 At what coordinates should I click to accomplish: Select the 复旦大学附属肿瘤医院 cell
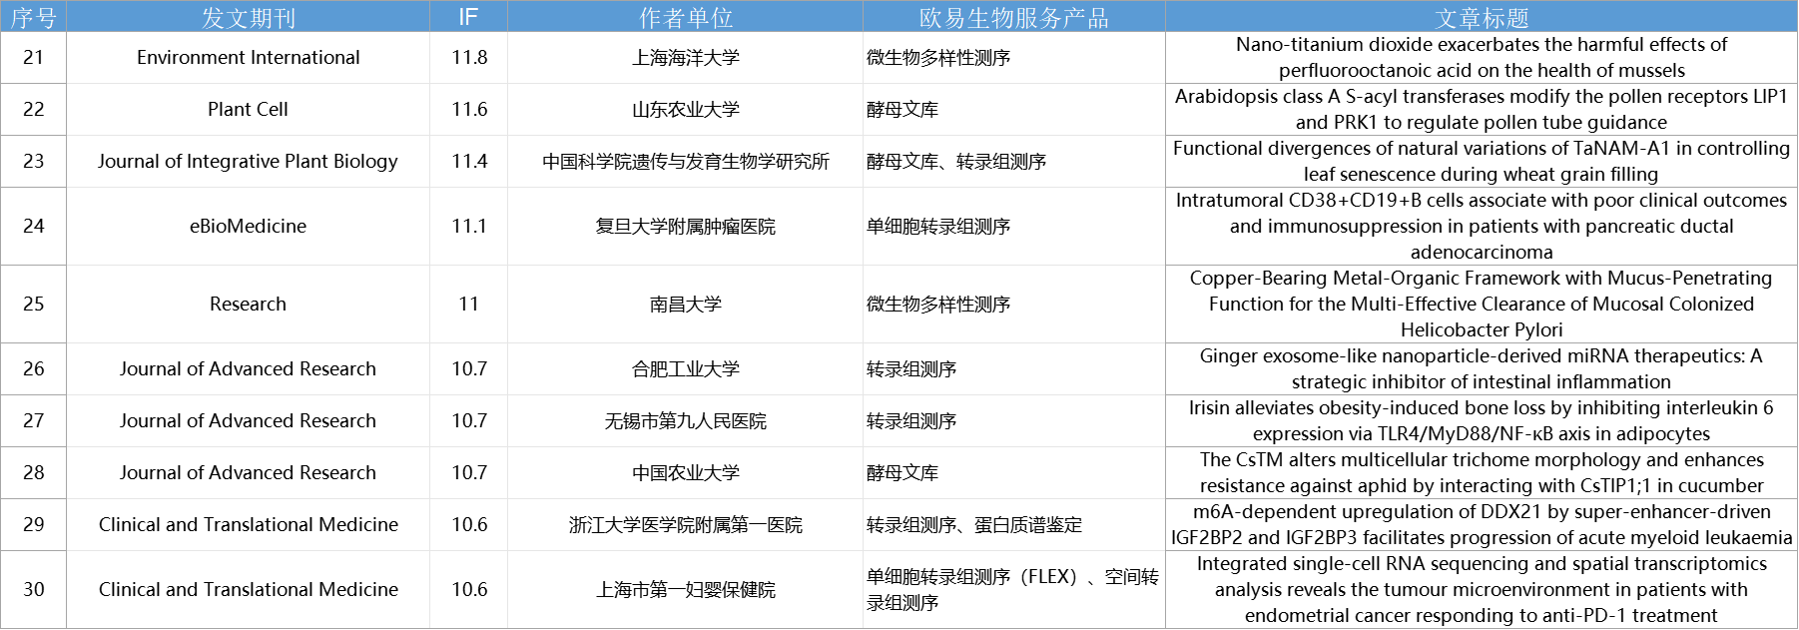(685, 227)
